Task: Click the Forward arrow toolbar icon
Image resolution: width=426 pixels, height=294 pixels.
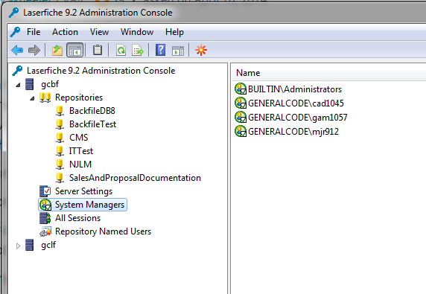Action: tap(34, 50)
